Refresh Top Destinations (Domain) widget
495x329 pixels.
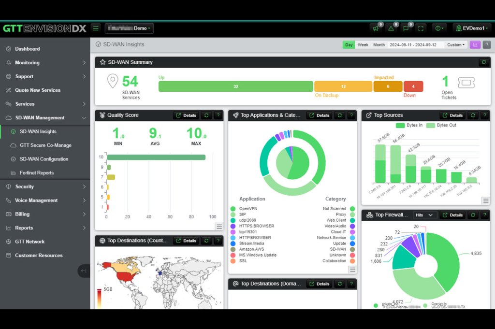[x=340, y=284]
